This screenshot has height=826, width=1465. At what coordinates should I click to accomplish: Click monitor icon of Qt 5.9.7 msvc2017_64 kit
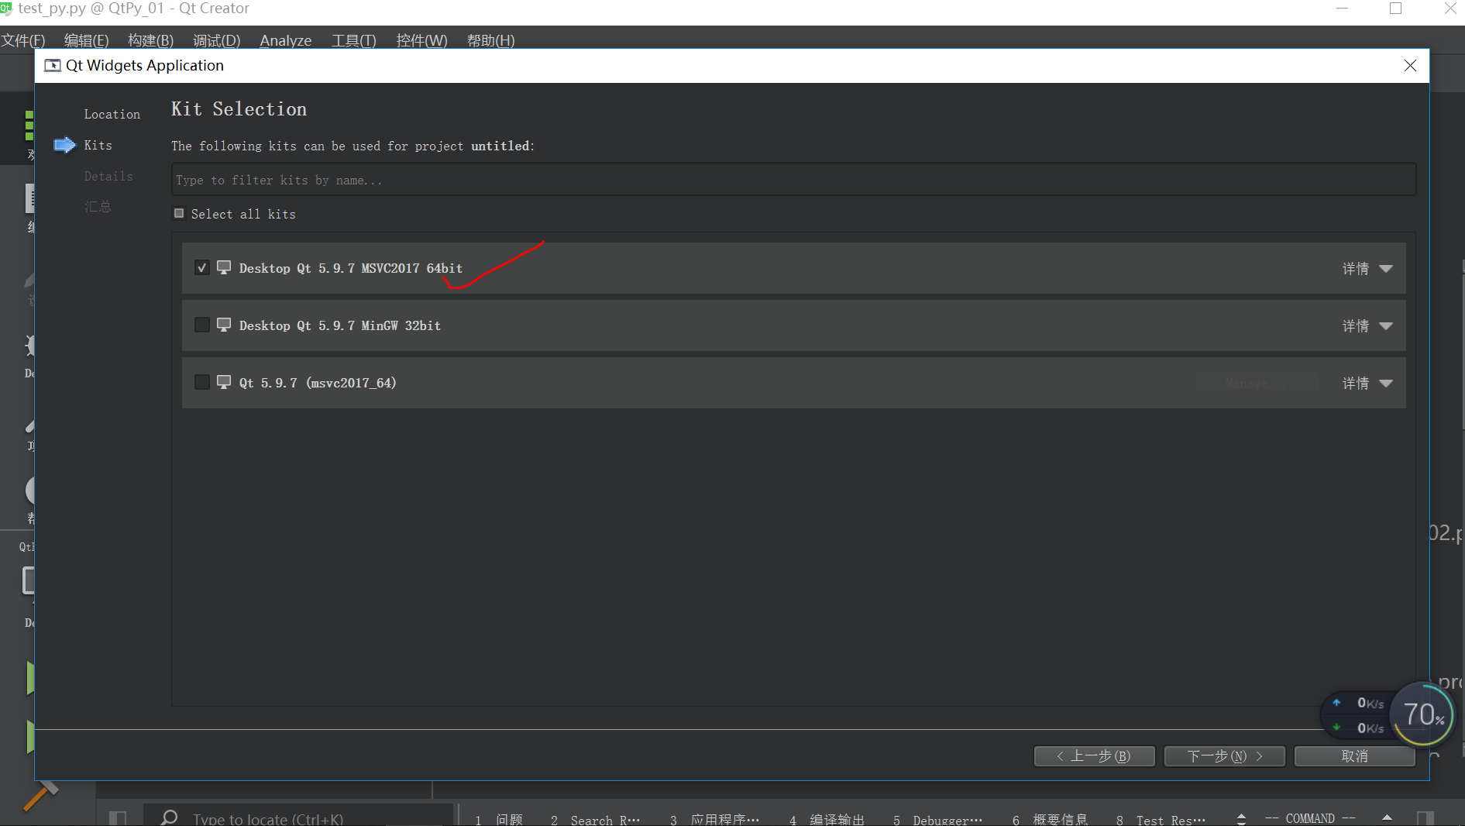[x=224, y=382]
